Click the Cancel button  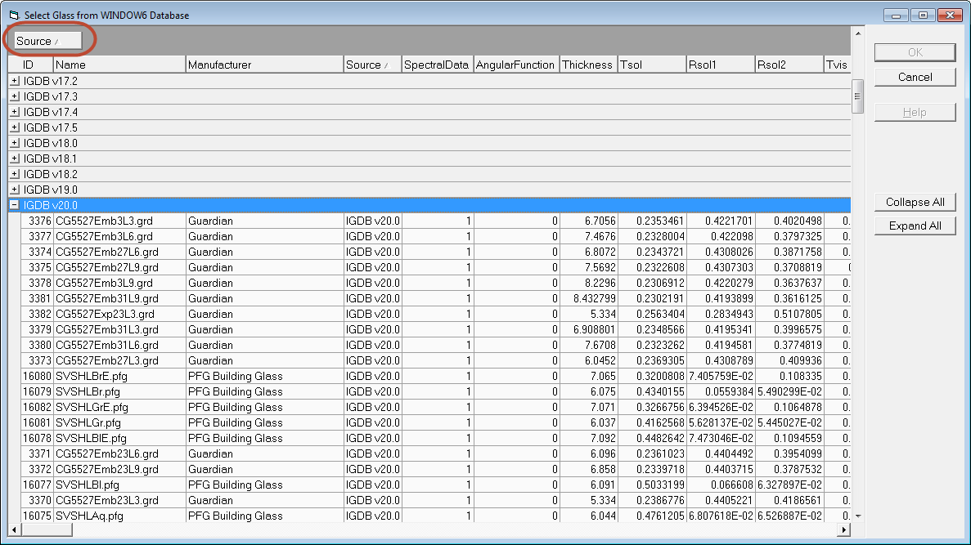tap(915, 77)
